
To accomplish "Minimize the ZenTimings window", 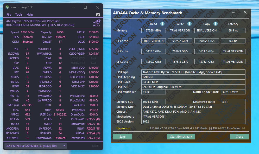I will [x=73, y=7].
